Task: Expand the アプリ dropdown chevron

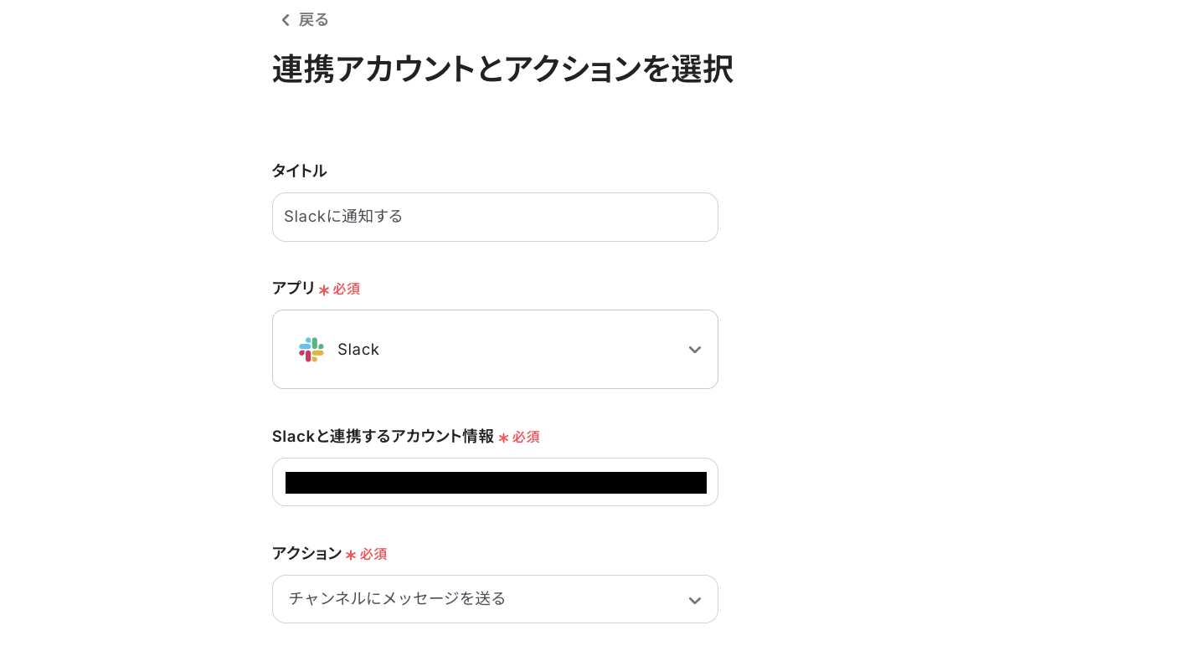Action: pyautogui.click(x=694, y=350)
